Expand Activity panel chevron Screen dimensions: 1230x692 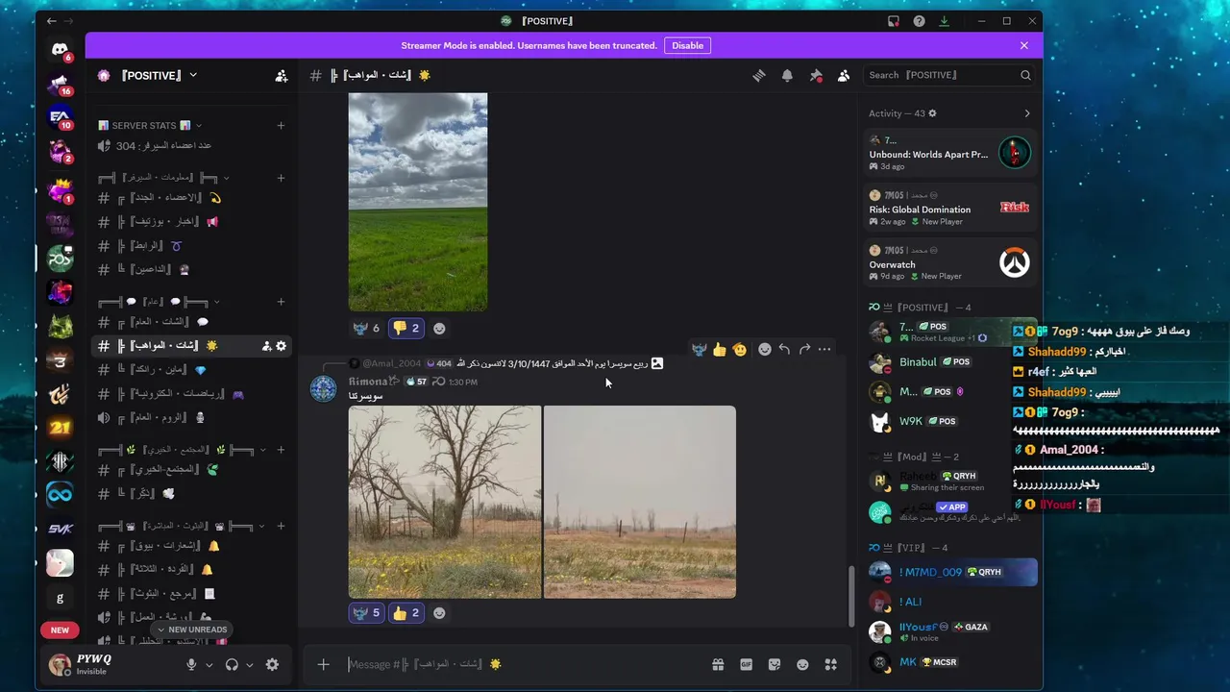(x=1026, y=113)
